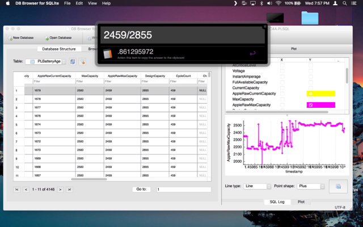Screen dimensions: 363x227
Task: Select the bottom Plot tab
Action: (x=301, y=202)
